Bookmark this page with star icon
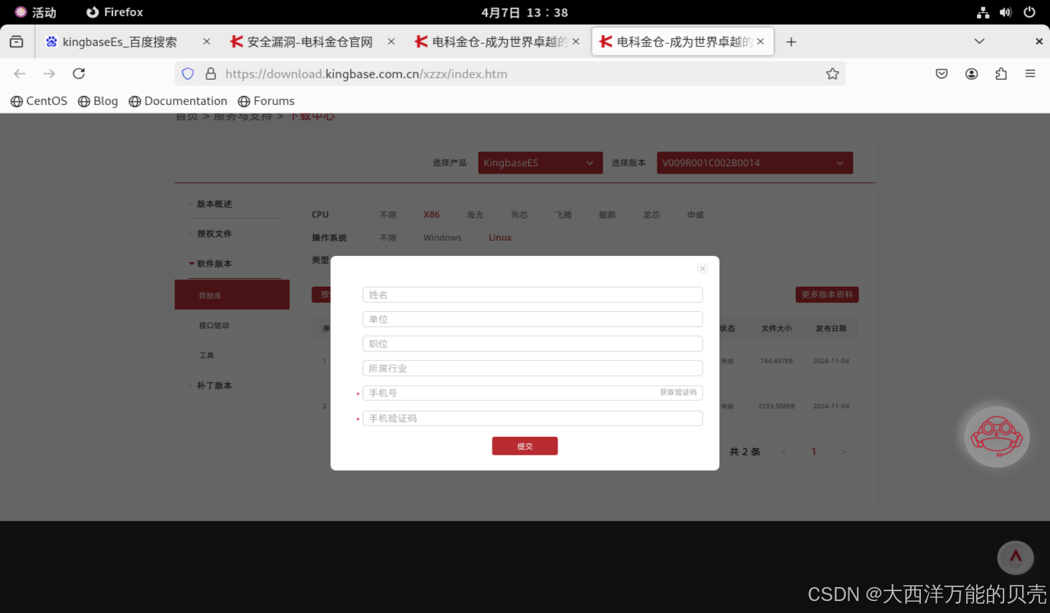The width and height of the screenshot is (1050, 613). pos(832,74)
